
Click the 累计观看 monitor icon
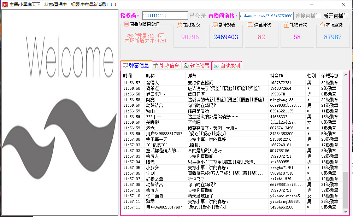coord(215,25)
